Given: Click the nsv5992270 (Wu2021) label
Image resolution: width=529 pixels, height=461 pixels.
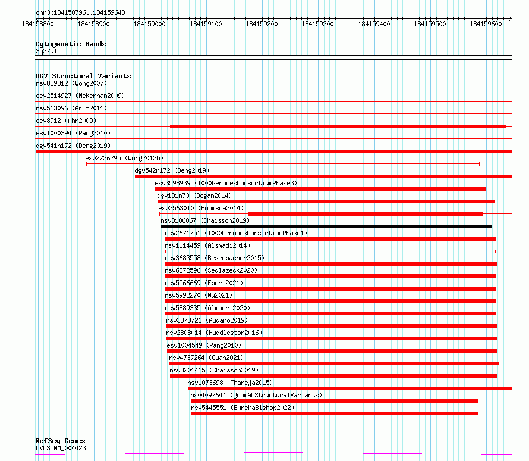Looking at the screenshot, I should [x=199, y=295].
